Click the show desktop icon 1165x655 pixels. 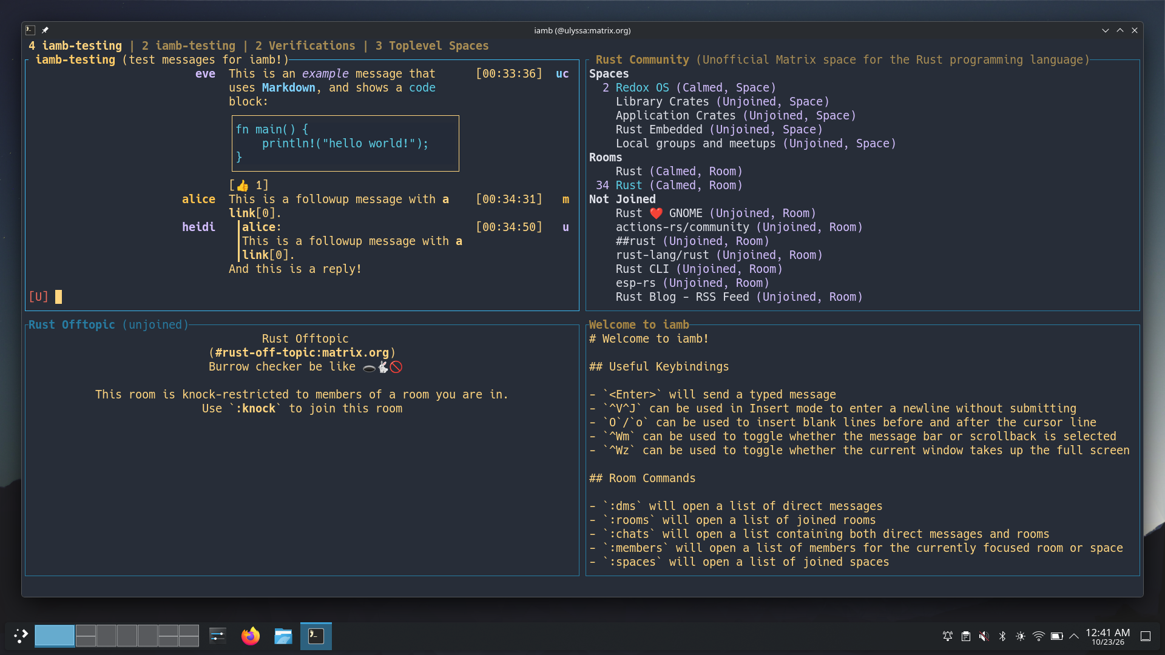click(1146, 636)
